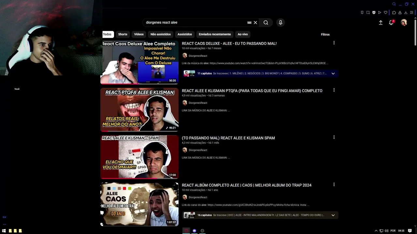Open video (TO PASSANDO MAL) REACT SPAM
Screen dimensions: 417x234
tap(228, 138)
